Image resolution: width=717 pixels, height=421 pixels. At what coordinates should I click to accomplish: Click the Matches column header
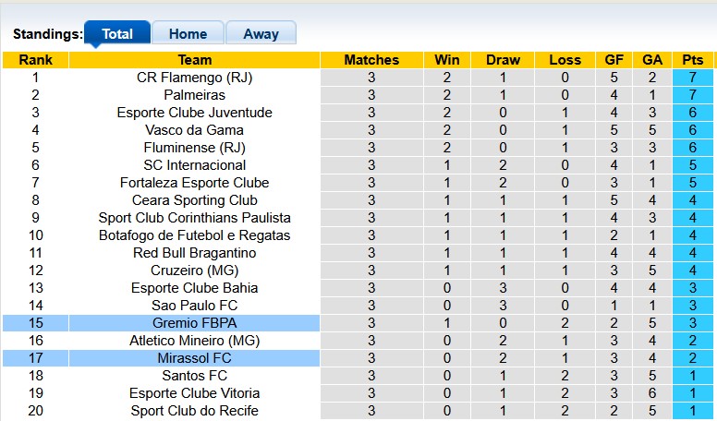pyautogui.click(x=371, y=60)
